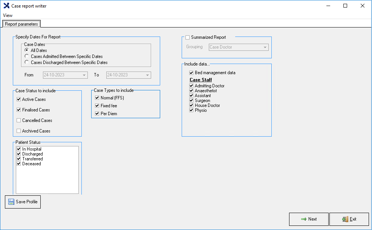Click the Case report writer title bar icon
Screen dimensions: 372x230
point(6,6)
